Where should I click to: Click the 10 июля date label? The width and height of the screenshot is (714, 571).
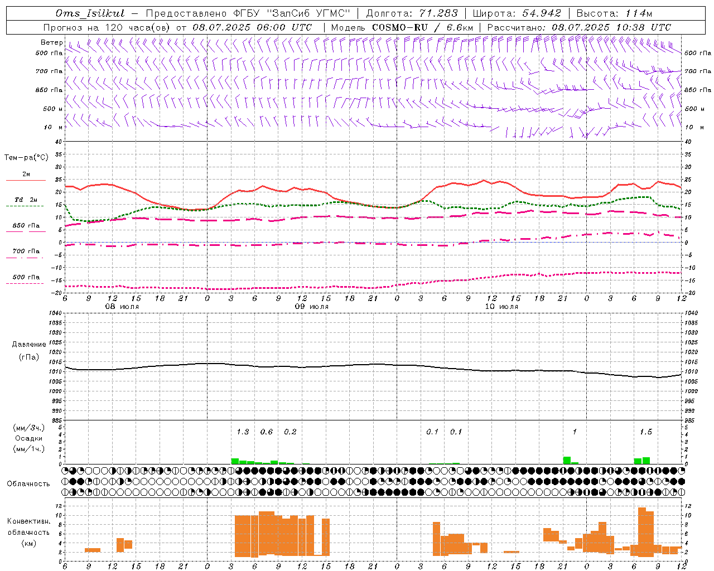tap(501, 307)
